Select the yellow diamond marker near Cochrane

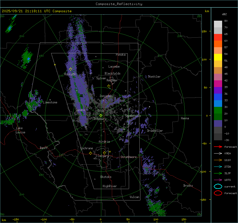pyautogui.click(x=90, y=153)
